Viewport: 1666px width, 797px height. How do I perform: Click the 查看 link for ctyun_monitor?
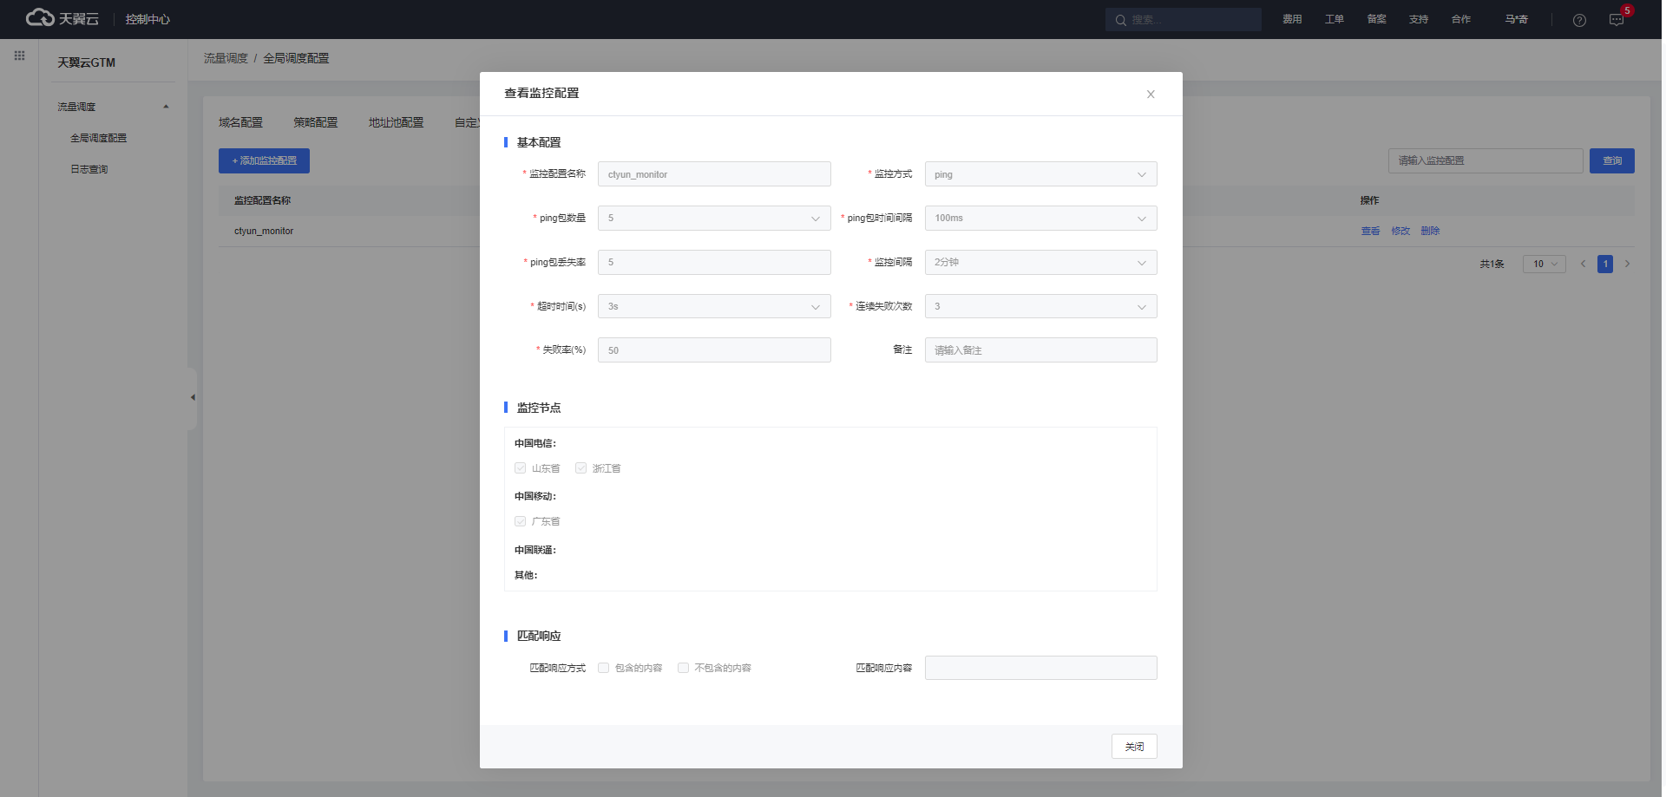tap(1370, 231)
